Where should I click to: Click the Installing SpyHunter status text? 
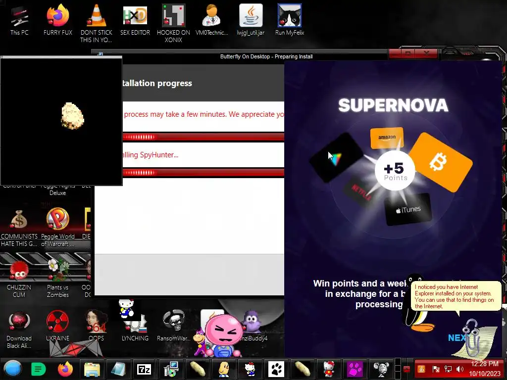151,155
